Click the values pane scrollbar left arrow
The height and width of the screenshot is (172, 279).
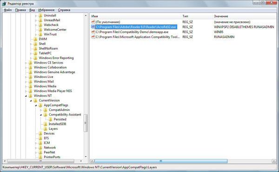point(92,161)
